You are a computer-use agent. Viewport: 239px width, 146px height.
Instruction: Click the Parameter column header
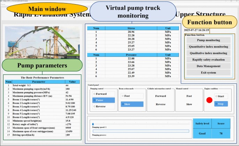39,82
